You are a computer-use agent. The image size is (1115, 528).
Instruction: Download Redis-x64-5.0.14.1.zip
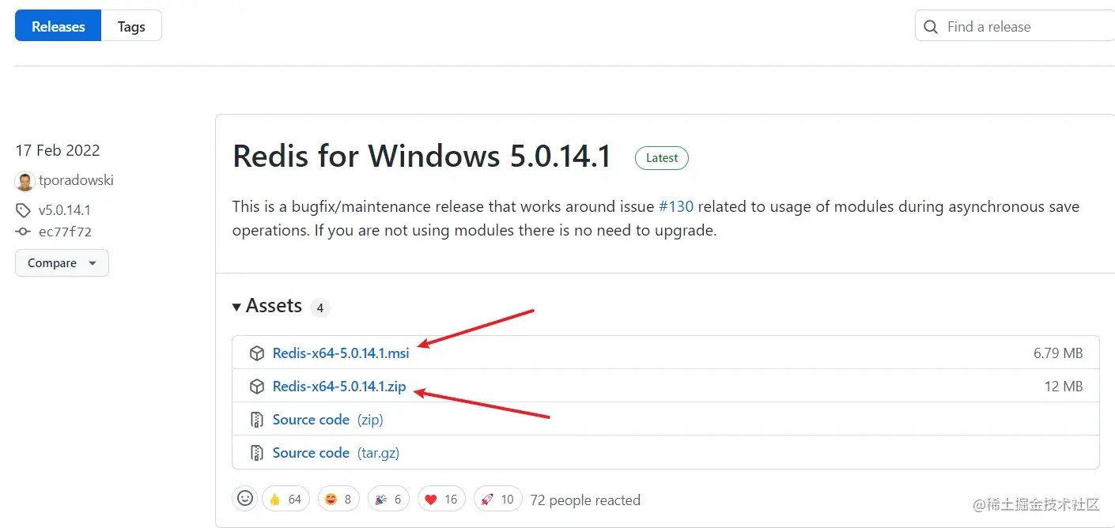point(339,387)
